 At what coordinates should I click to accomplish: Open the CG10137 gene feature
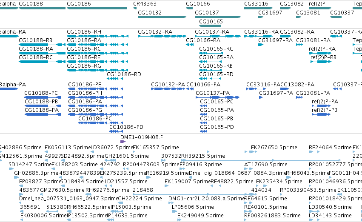[x=218, y=17]
